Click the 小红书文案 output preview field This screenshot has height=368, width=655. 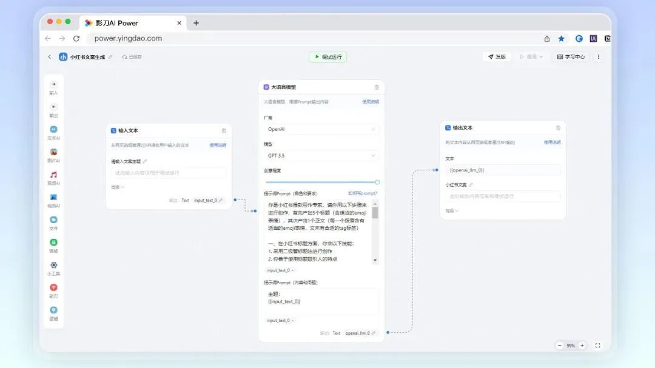point(503,196)
